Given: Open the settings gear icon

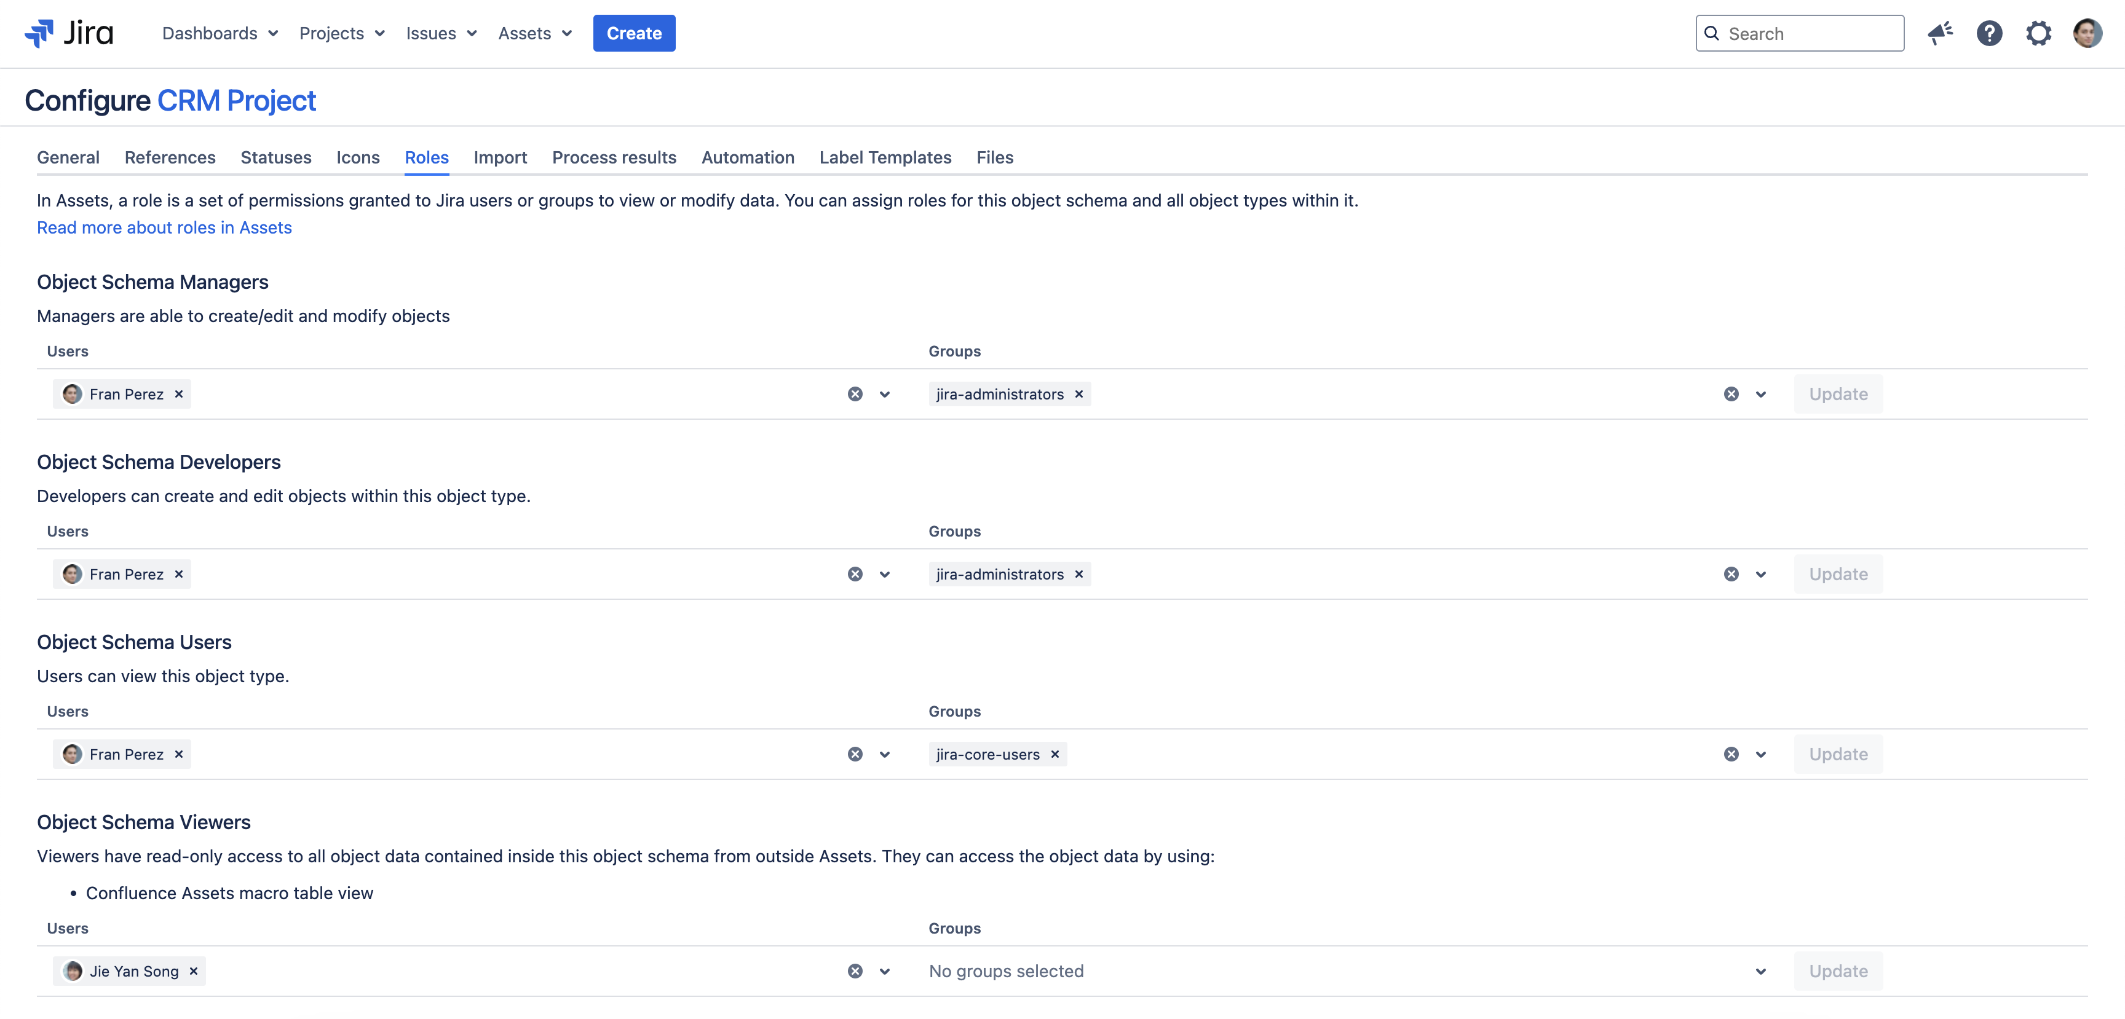Looking at the screenshot, I should coord(2038,33).
